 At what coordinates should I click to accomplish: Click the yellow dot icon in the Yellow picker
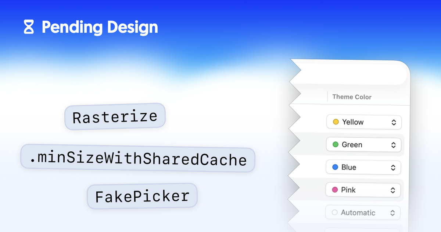pyautogui.click(x=336, y=122)
